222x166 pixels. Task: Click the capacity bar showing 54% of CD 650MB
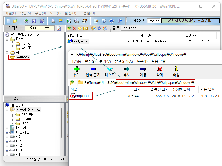[x=190, y=21]
